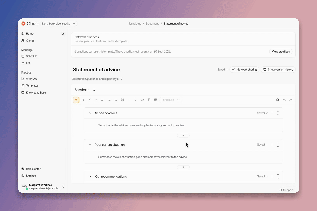Screen dimensions: 317x211
Task: Navigate to Templates breadcrumb
Action: click(135, 24)
